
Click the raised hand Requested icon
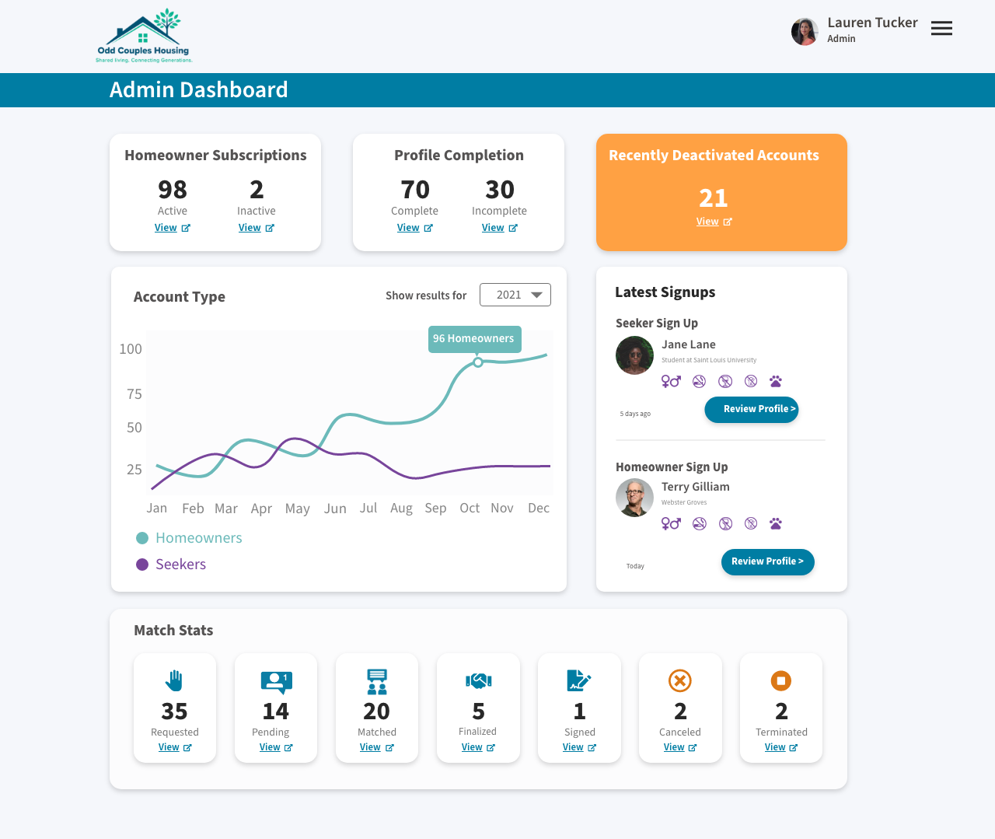pos(174,680)
